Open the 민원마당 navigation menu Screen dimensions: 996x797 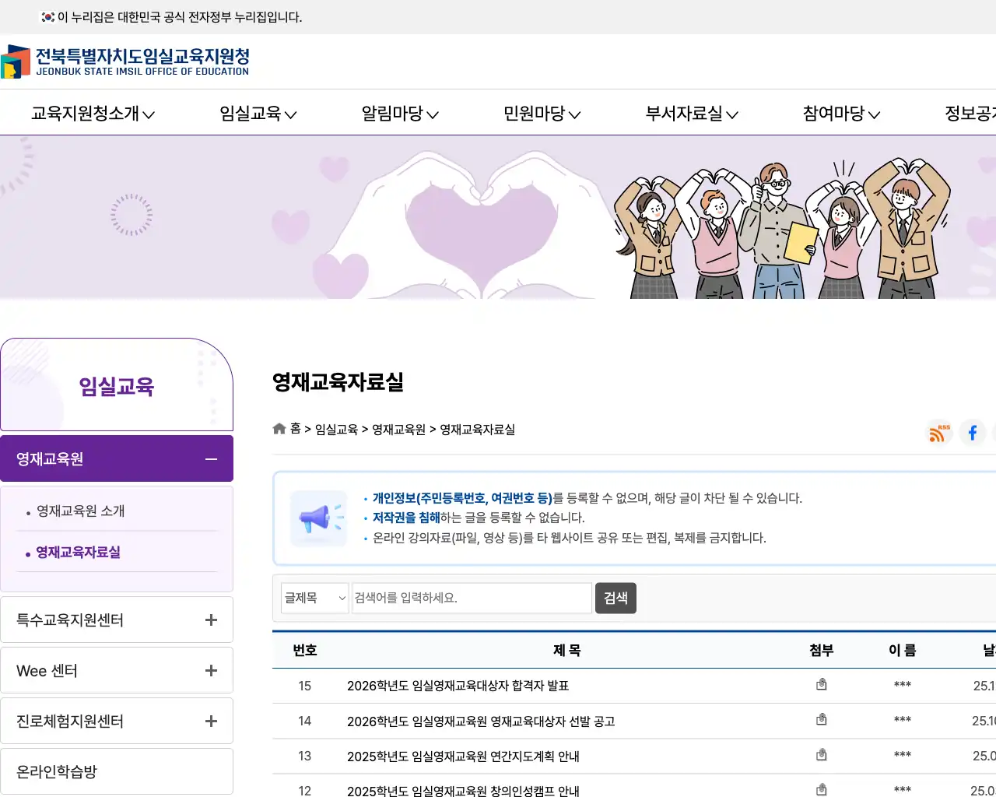point(541,112)
